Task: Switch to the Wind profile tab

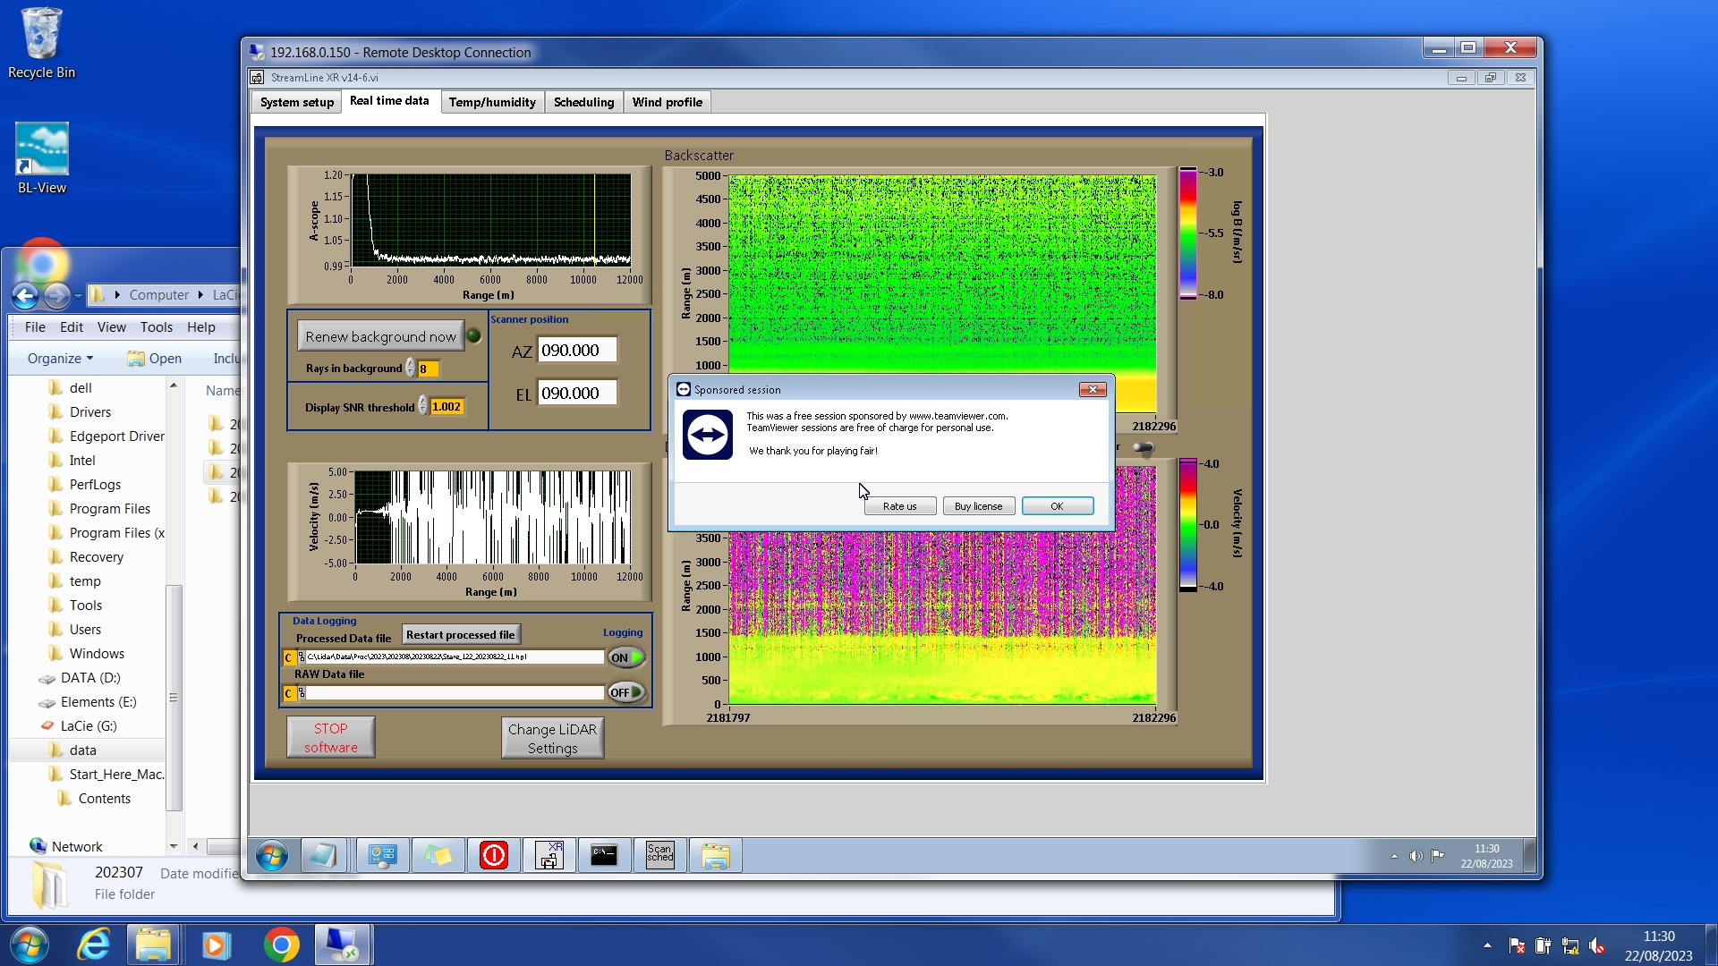Action: click(x=667, y=102)
